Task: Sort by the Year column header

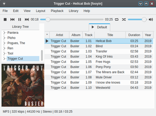Action: (148, 35)
